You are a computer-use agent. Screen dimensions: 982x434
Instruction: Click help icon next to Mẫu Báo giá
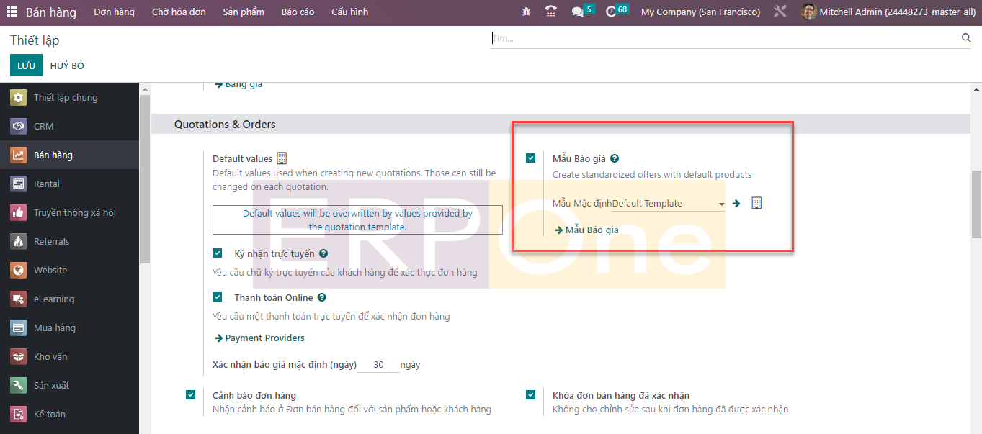click(615, 159)
